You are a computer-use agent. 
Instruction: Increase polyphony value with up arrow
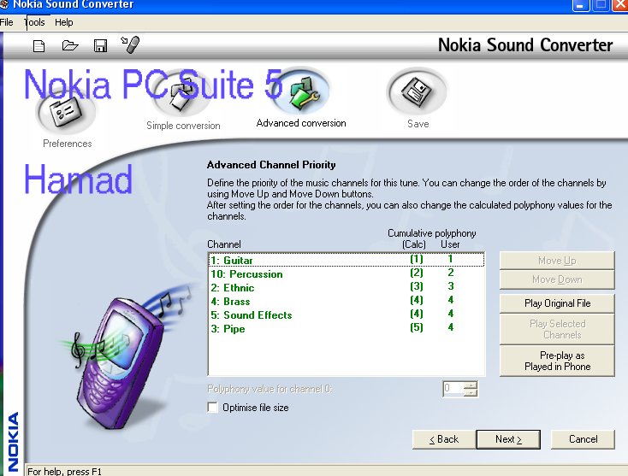point(471,385)
